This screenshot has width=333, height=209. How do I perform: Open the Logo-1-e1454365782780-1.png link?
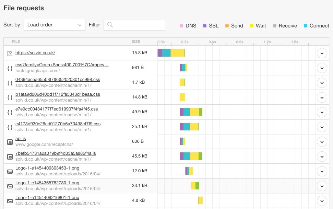coord(47,183)
